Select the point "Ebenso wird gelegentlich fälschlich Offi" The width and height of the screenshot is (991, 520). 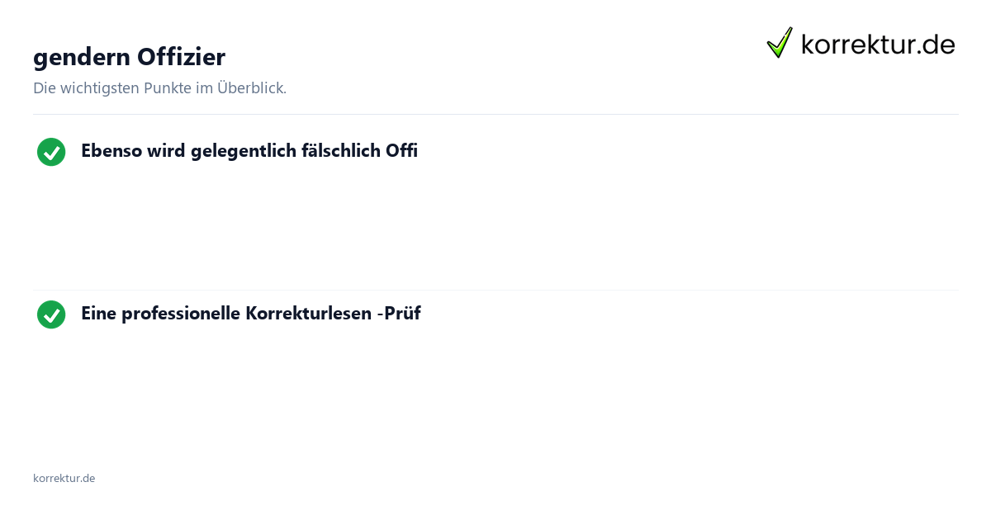click(x=249, y=151)
